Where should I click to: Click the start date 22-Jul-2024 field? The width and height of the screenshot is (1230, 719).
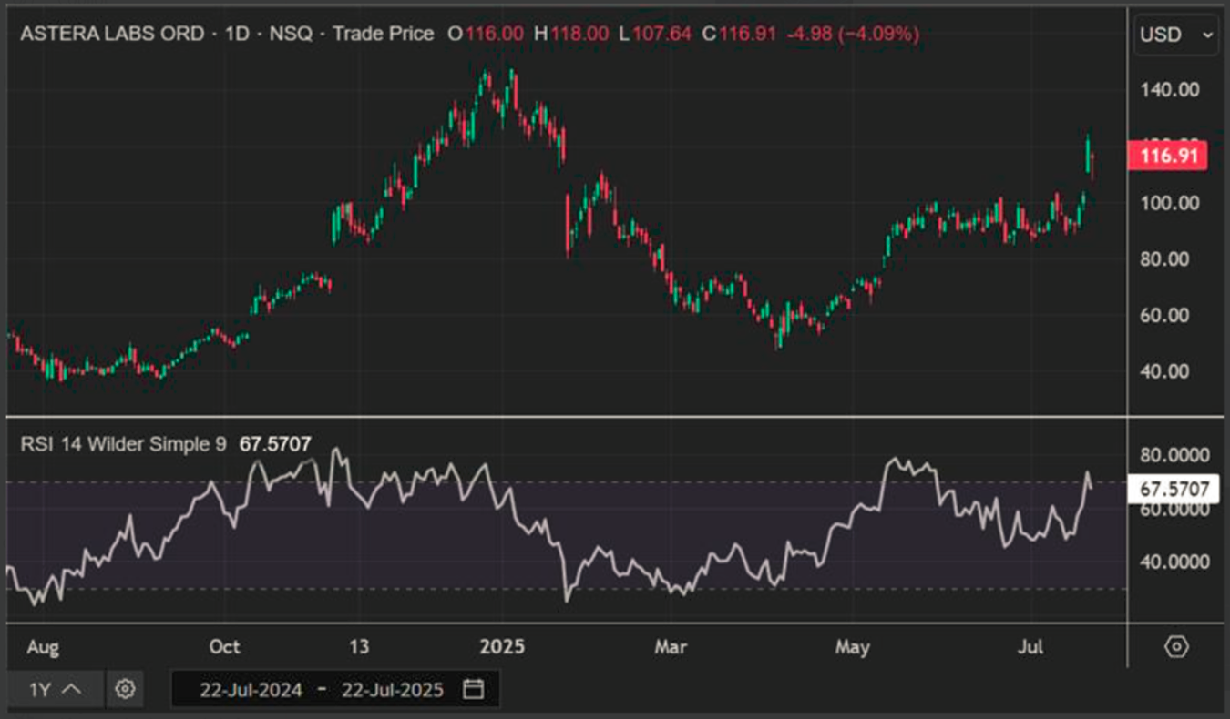251,689
